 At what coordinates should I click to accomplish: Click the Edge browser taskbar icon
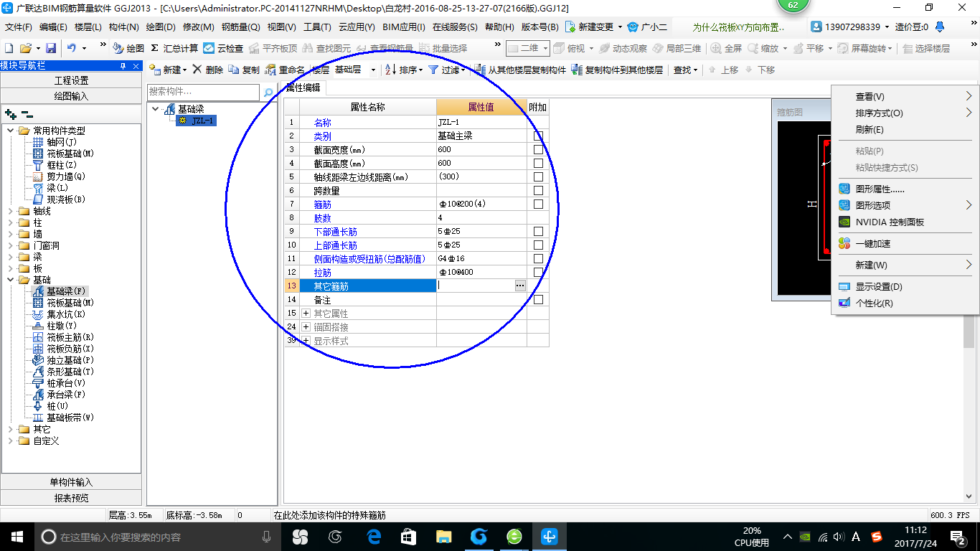[373, 536]
